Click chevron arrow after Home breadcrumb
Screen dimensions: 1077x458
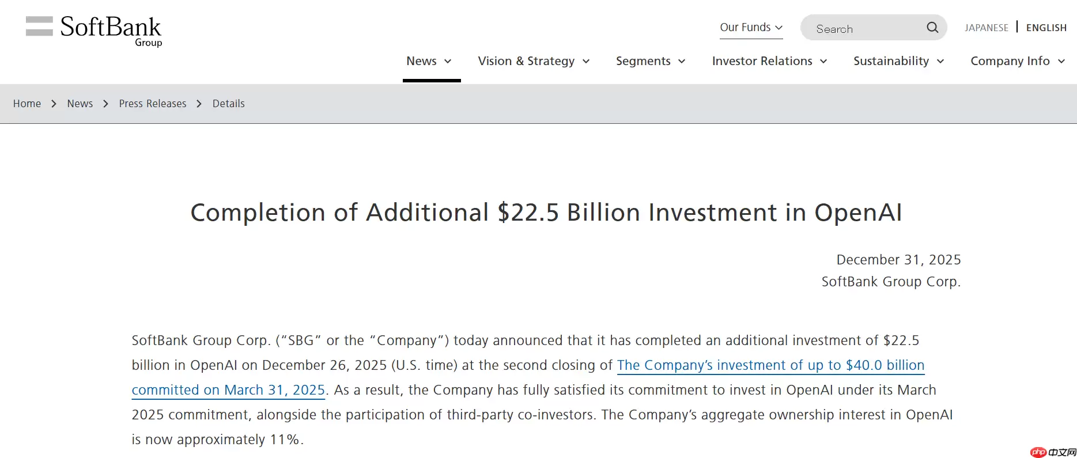(54, 104)
